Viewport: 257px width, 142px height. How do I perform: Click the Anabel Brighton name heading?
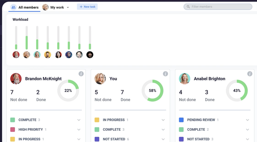210,79
